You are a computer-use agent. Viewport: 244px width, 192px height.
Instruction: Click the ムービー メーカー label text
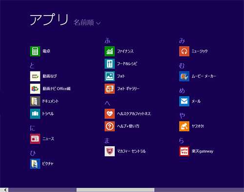click(204, 76)
